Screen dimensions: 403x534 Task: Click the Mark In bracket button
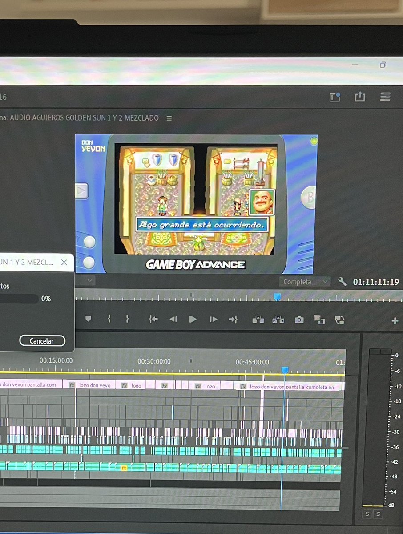click(x=109, y=319)
